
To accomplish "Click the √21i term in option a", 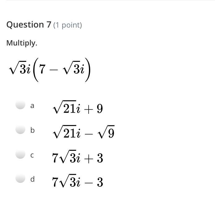I will point(67,107).
